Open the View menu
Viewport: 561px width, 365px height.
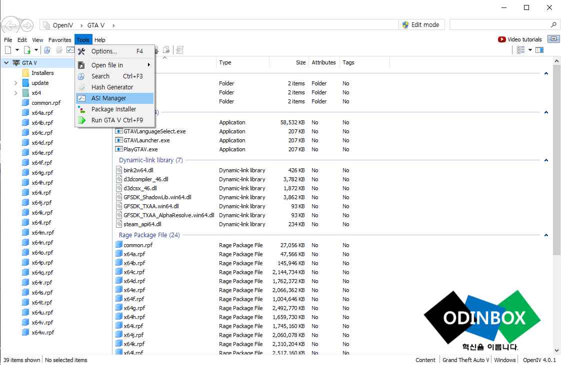point(37,40)
